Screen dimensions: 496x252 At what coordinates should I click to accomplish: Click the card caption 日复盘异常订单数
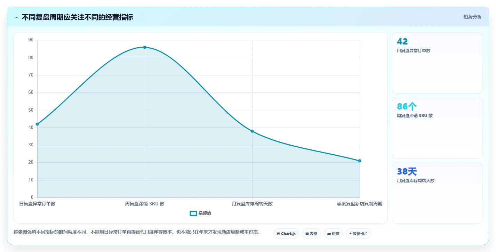pyautogui.click(x=414, y=51)
